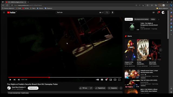
Task: Switch to theater mode view
Action: (115, 80)
